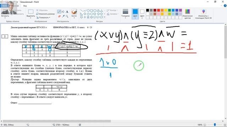Collapse the ribbon with the chevron
Viewport: 227px width, 127px height.
click(x=221, y=6)
